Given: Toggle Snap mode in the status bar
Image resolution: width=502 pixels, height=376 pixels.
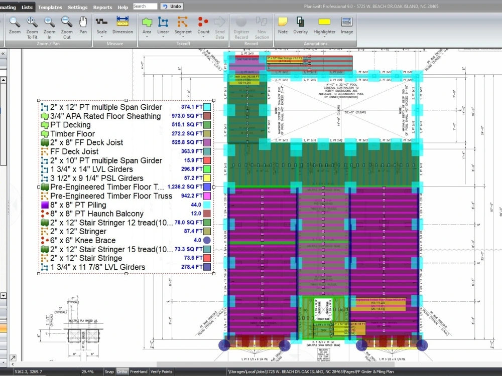Looking at the screenshot, I should [109, 371].
